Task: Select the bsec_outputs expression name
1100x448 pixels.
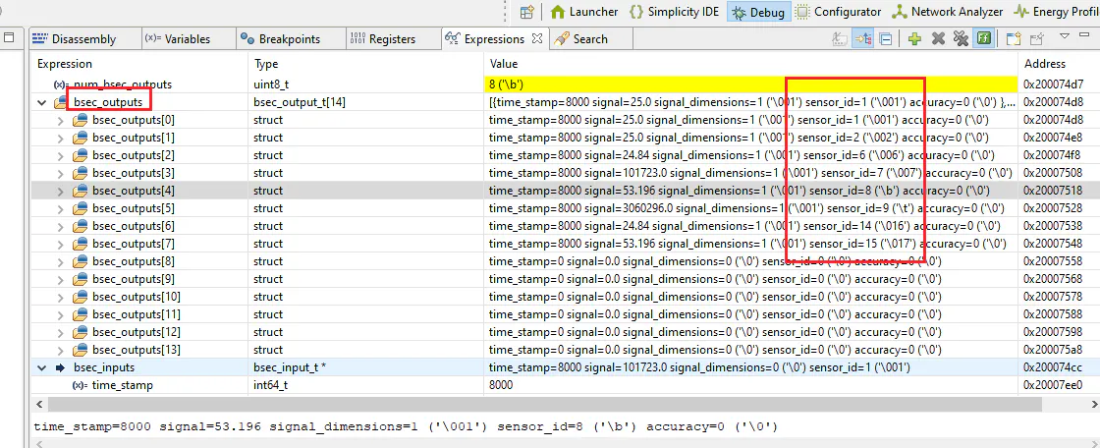Action: [108, 102]
